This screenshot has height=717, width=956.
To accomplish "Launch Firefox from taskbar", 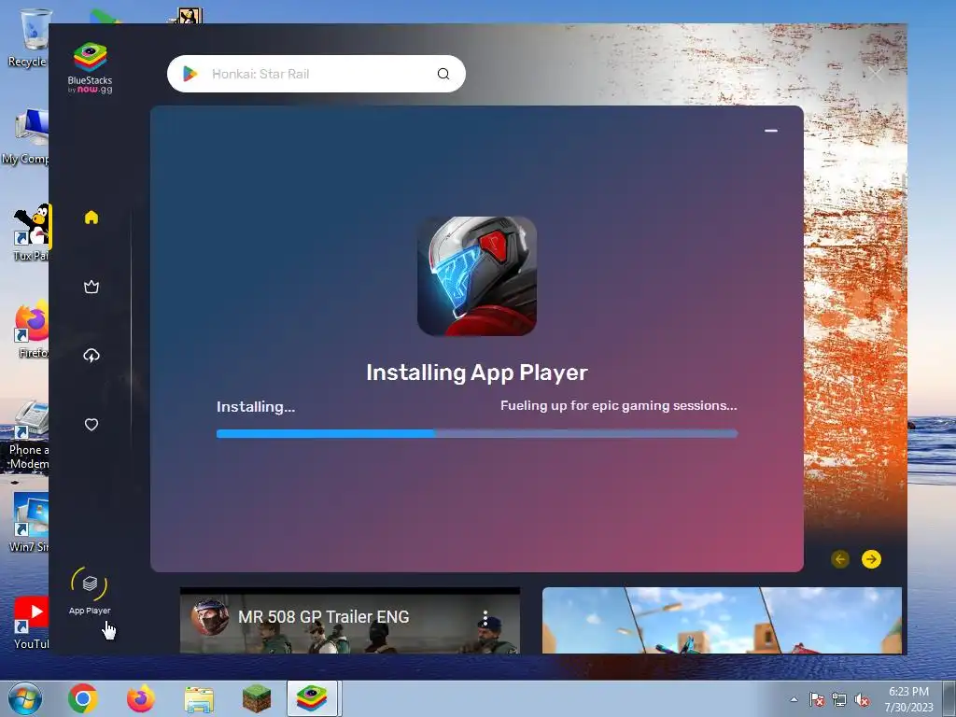I will 141,698.
